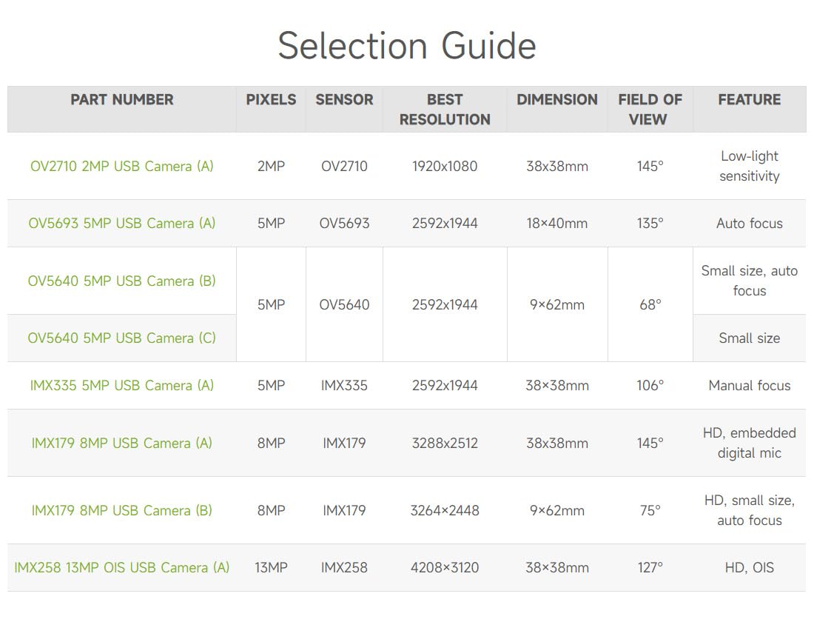This screenshot has height=622, width=814.
Task: Select the HD, embedded digital mic cell
Action: click(750, 444)
